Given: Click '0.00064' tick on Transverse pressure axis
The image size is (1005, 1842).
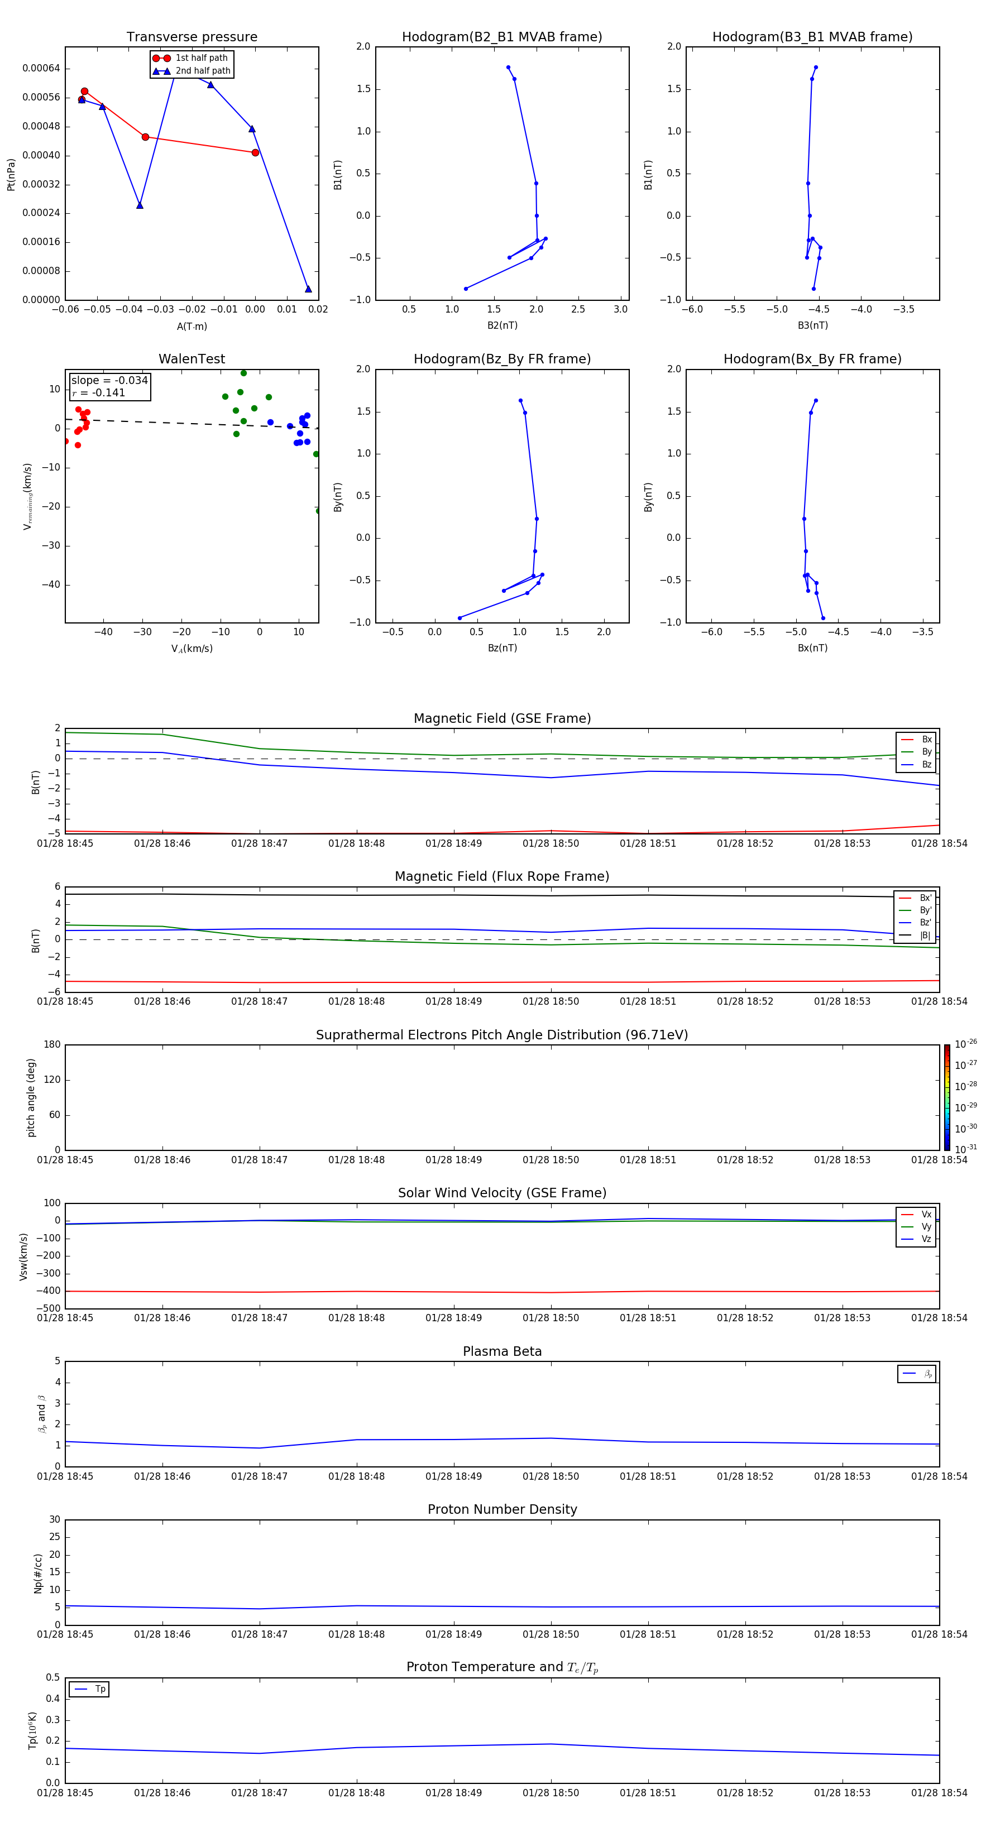Looking at the screenshot, I should pos(41,69).
